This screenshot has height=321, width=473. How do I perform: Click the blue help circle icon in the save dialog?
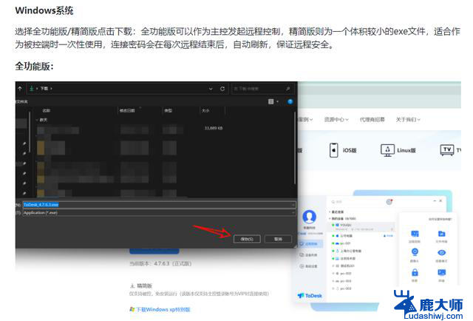290,101
